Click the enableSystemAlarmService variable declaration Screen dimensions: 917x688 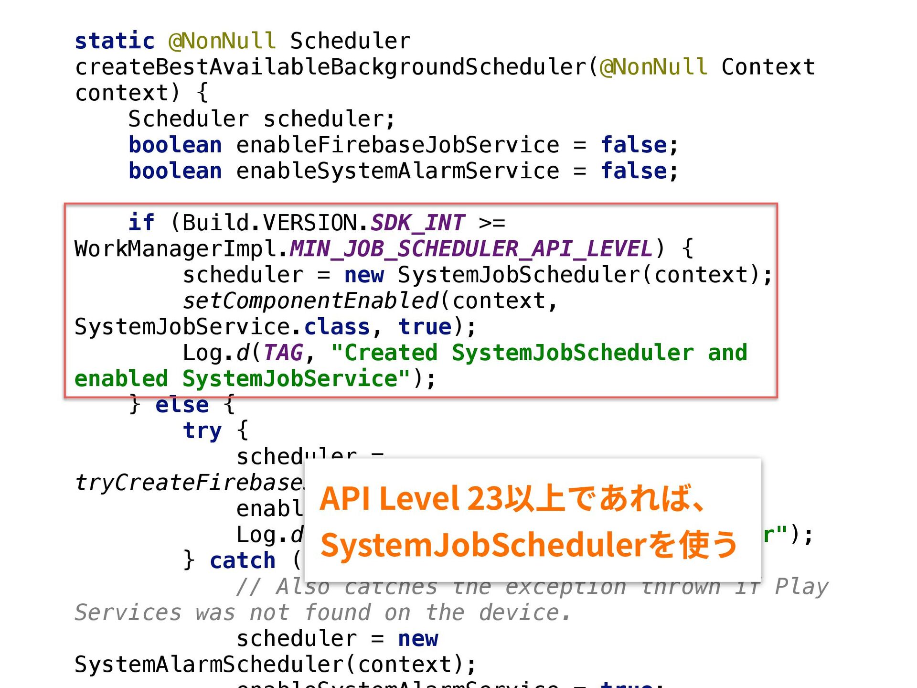click(397, 171)
